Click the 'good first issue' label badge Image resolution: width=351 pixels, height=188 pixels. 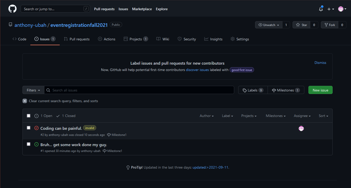tap(242, 70)
